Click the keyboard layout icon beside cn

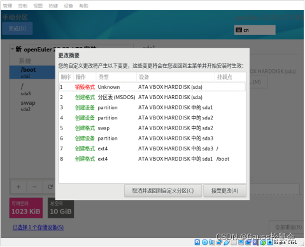(239, 30)
